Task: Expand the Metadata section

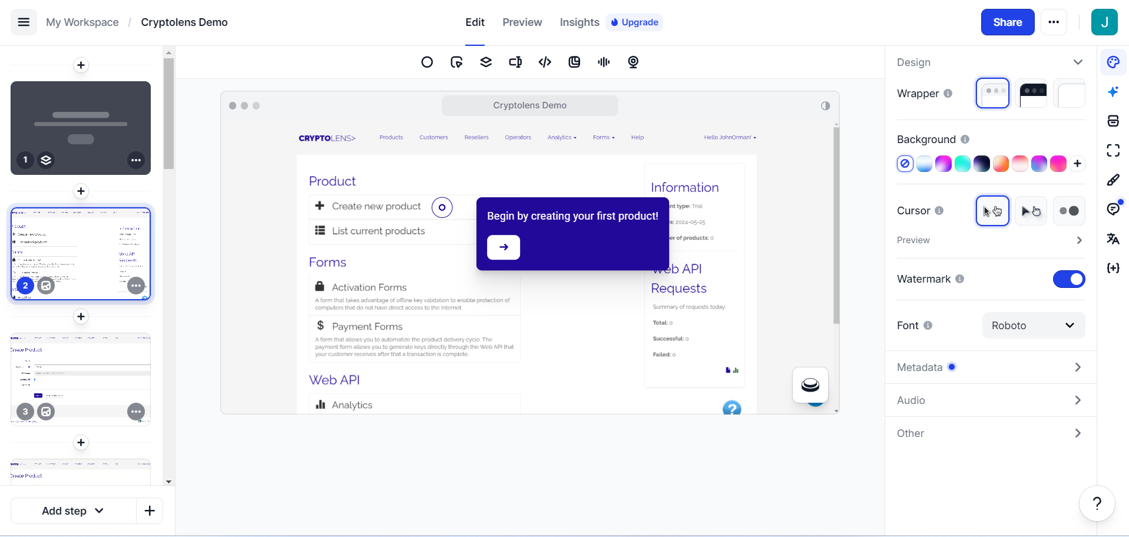Action: point(991,367)
